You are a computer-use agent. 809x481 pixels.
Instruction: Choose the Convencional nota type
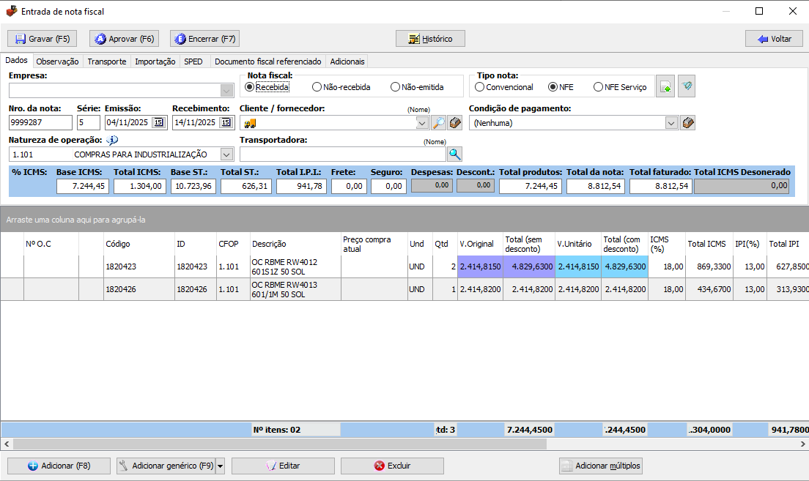pyautogui.click(x=480, y=87)
